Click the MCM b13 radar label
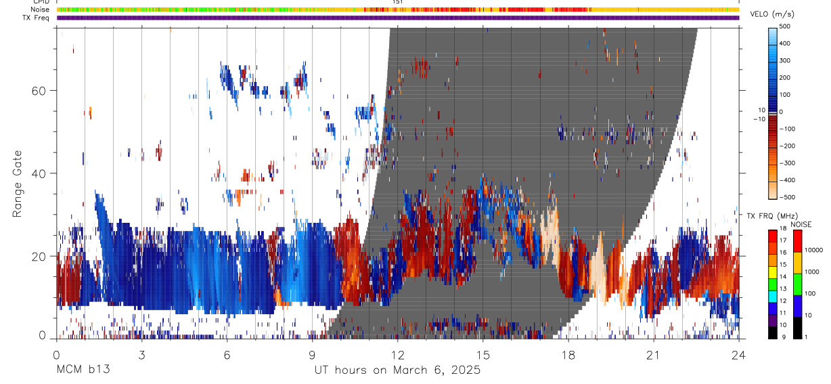 pyautogui.click(x=83, y=370)
